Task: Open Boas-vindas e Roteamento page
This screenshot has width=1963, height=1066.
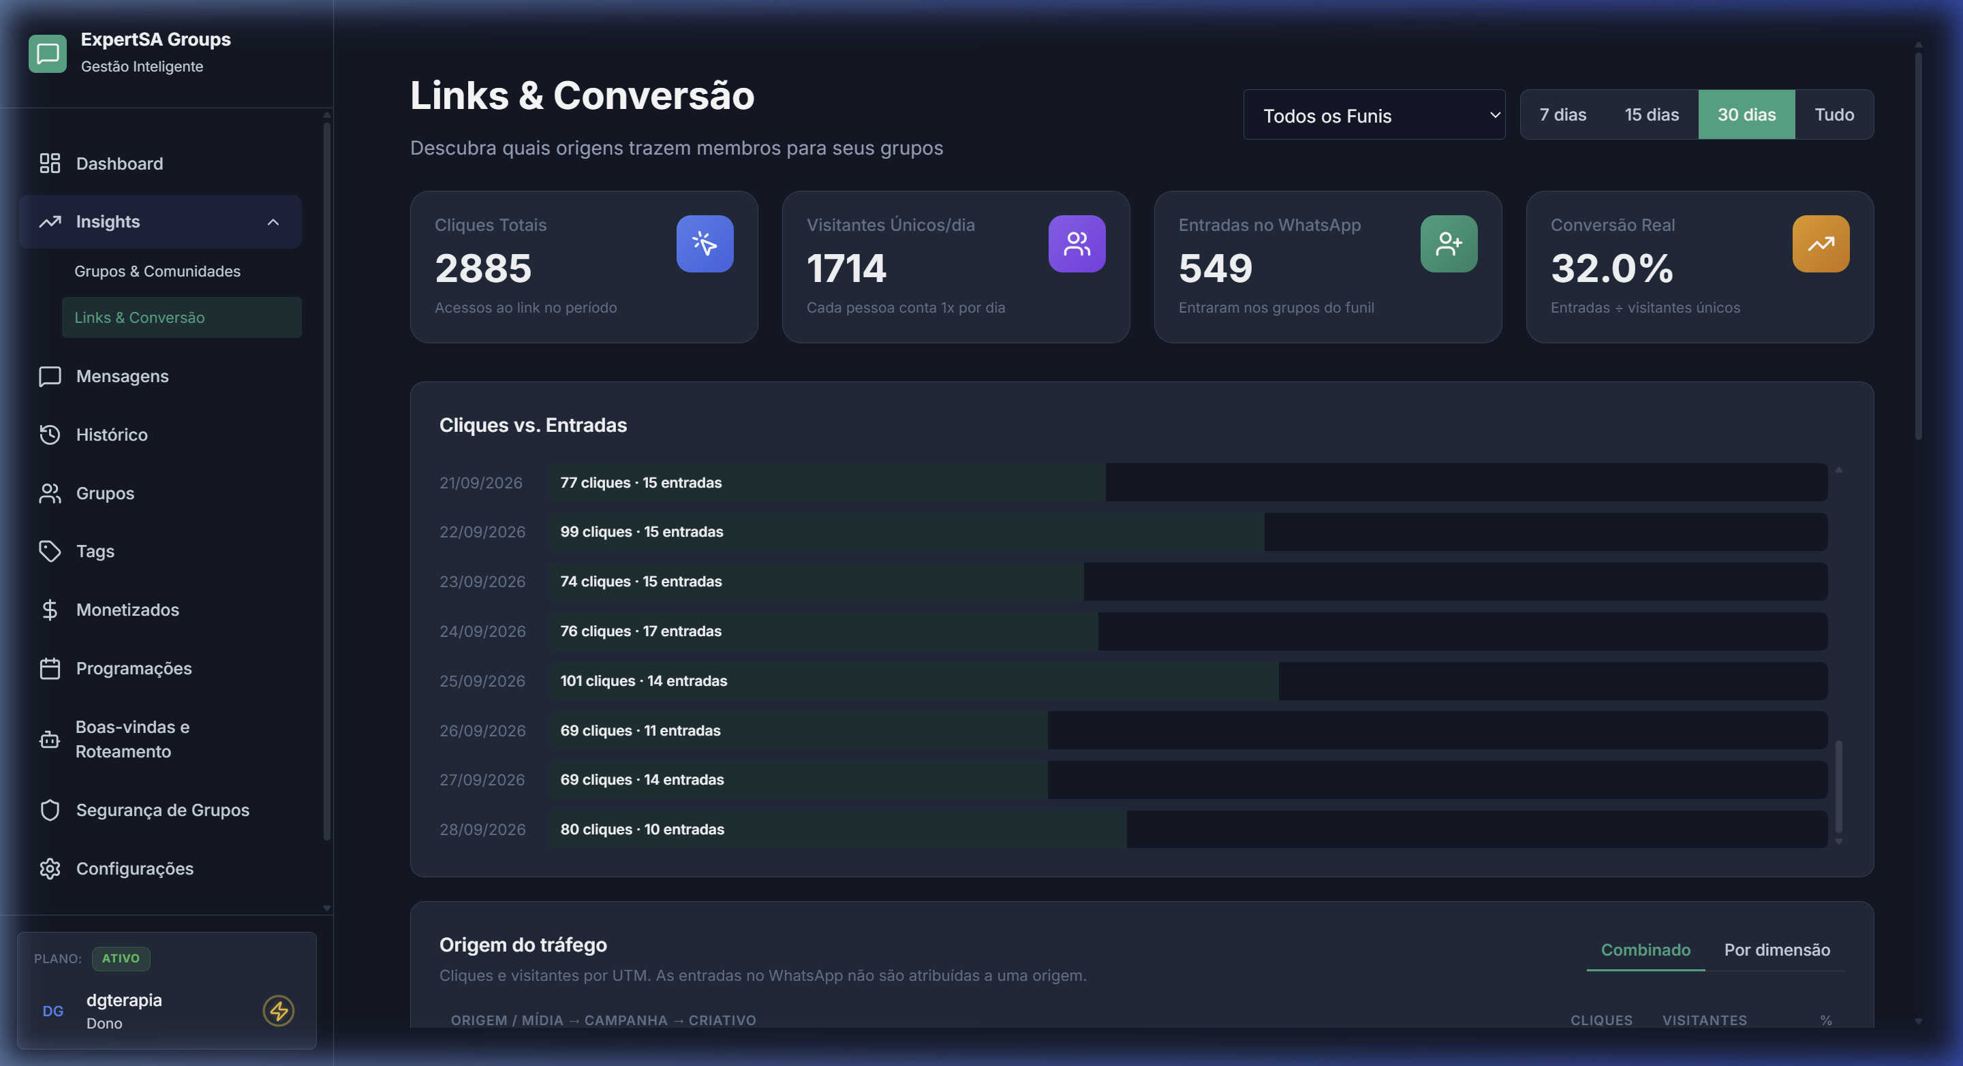Action: tap(160, 739)
